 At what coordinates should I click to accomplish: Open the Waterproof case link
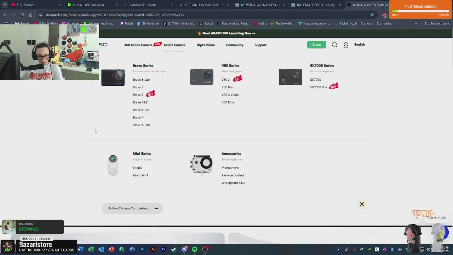pyautogui.click(x=233, y=183)
